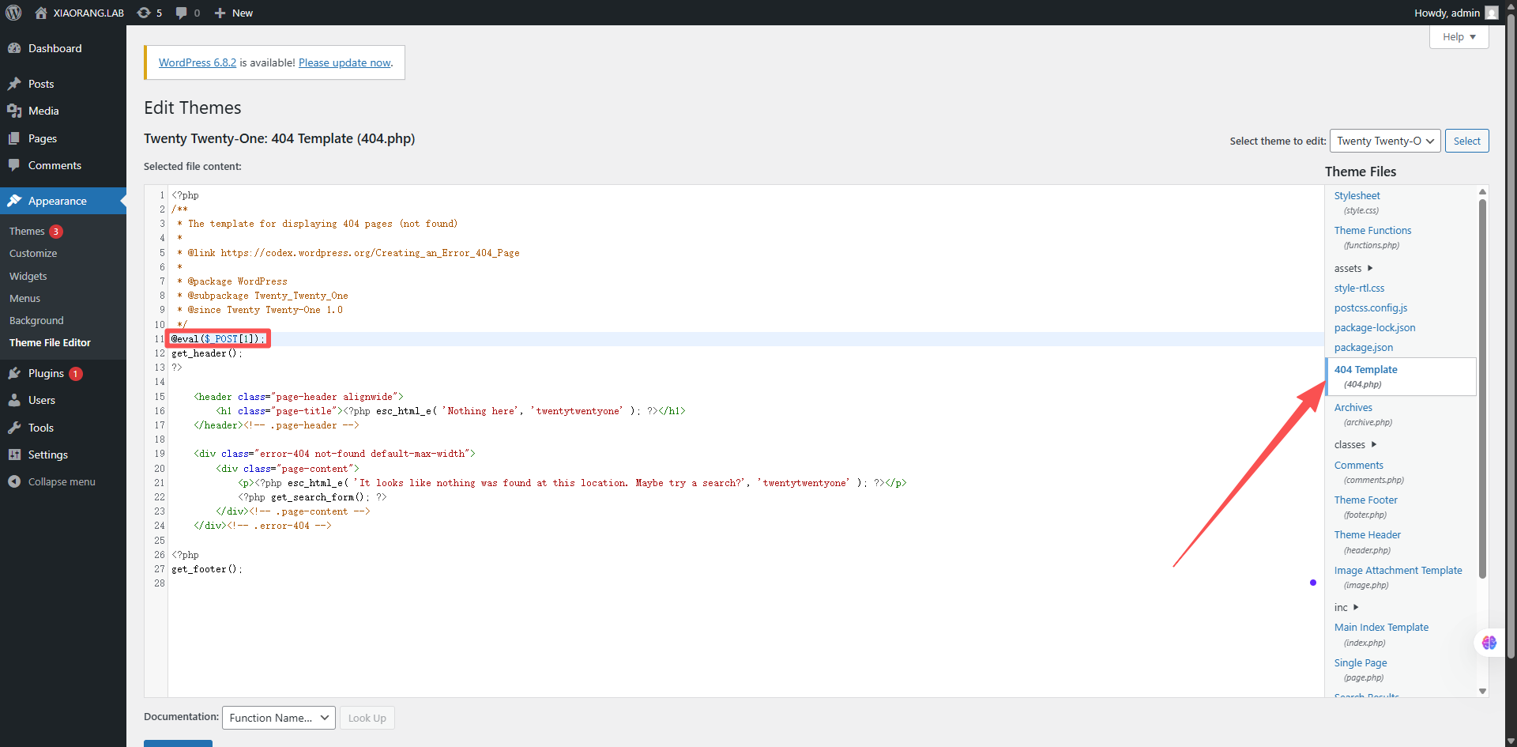Open the updates icon in admin bar

click(144, 13)
